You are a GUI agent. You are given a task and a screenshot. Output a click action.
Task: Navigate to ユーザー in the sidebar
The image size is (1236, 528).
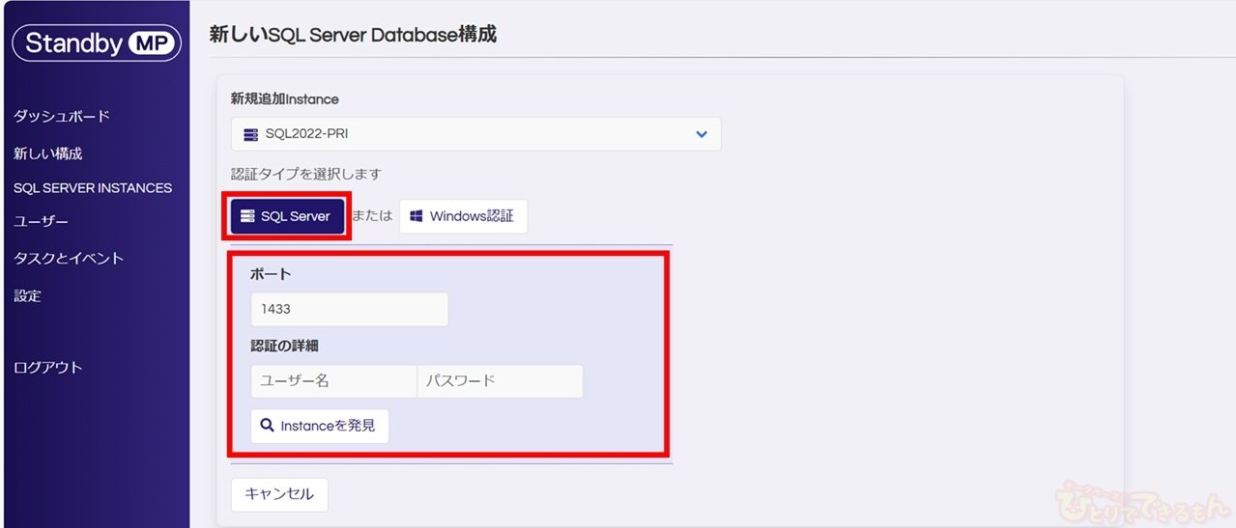pos(41,222)
